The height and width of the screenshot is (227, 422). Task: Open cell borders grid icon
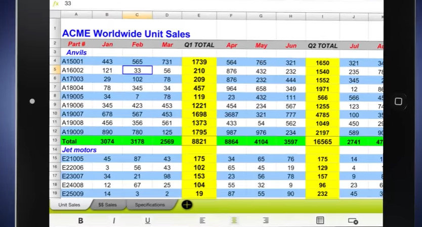point(320,220)
